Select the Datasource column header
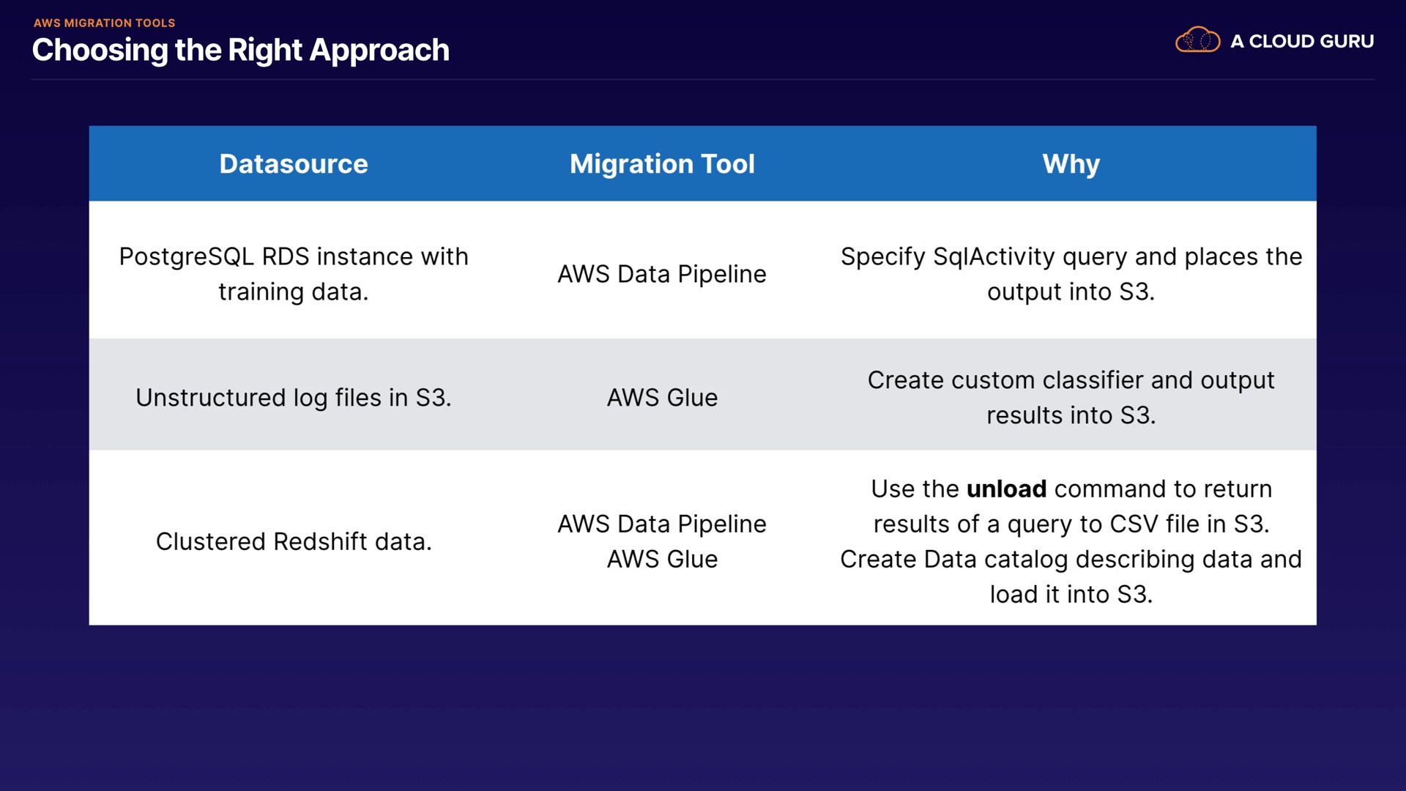 293,164
